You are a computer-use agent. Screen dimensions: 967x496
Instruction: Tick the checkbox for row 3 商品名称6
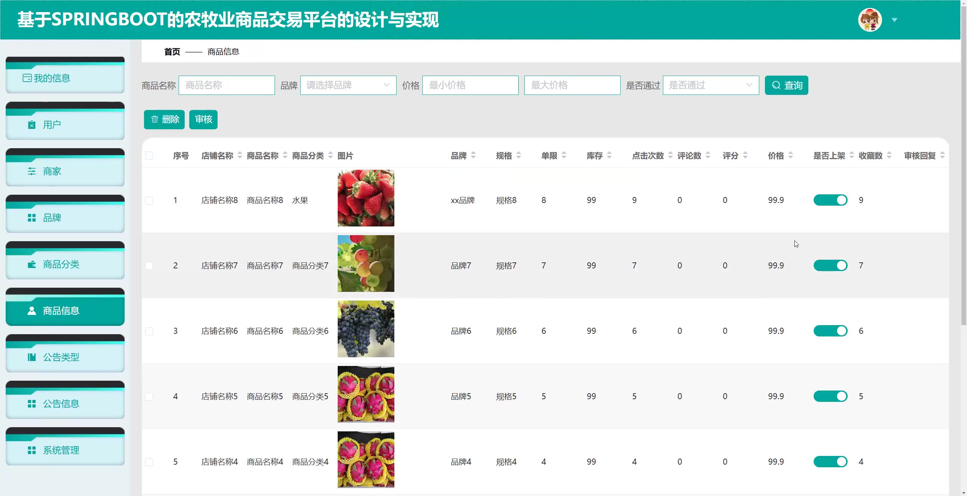point(149,331)
